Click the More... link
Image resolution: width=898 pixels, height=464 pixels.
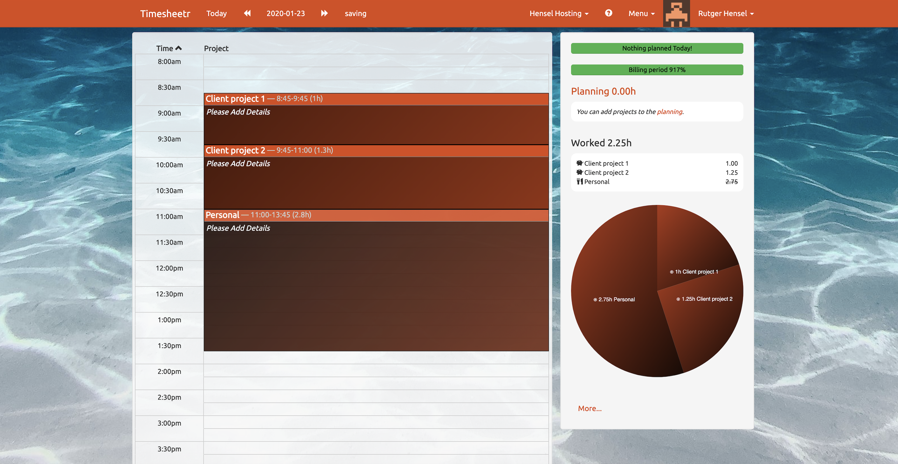pyautogui.click(x=590, y=408)
